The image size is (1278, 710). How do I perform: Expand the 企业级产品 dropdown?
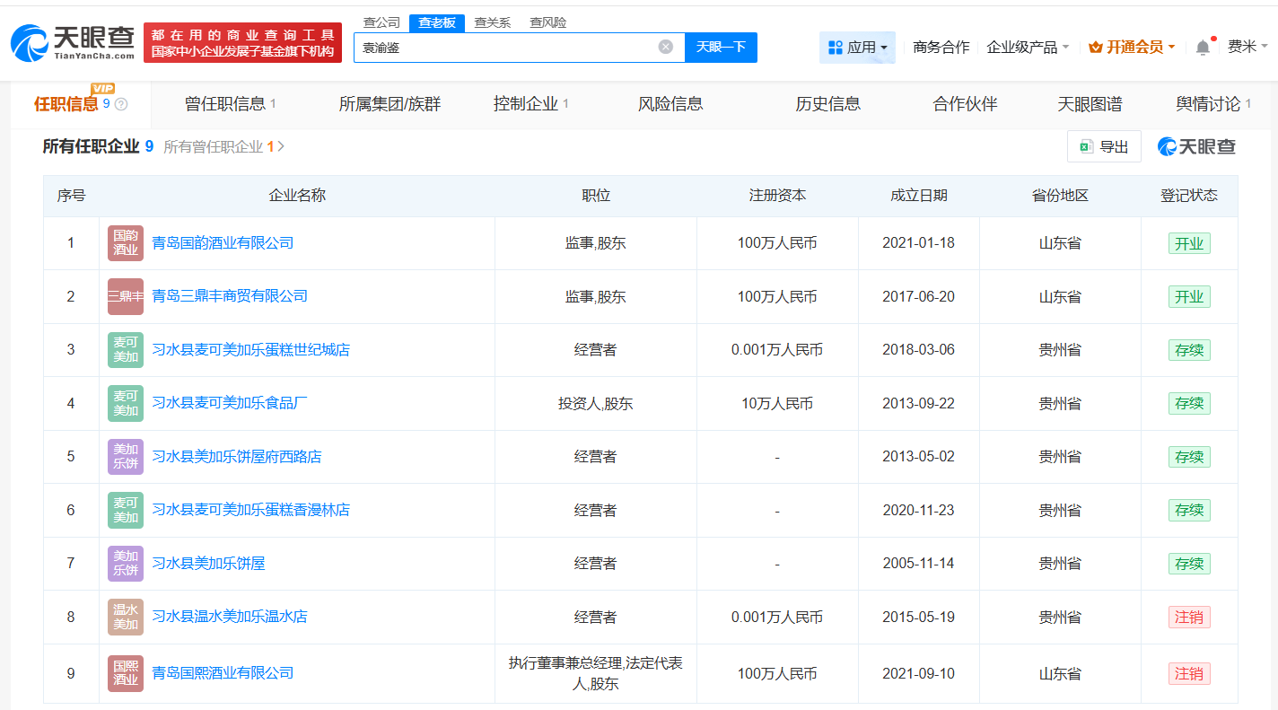pos(1028,48)
